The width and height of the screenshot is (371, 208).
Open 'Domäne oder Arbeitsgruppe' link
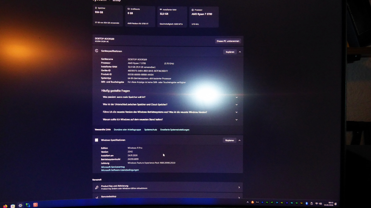coord(127,130)
